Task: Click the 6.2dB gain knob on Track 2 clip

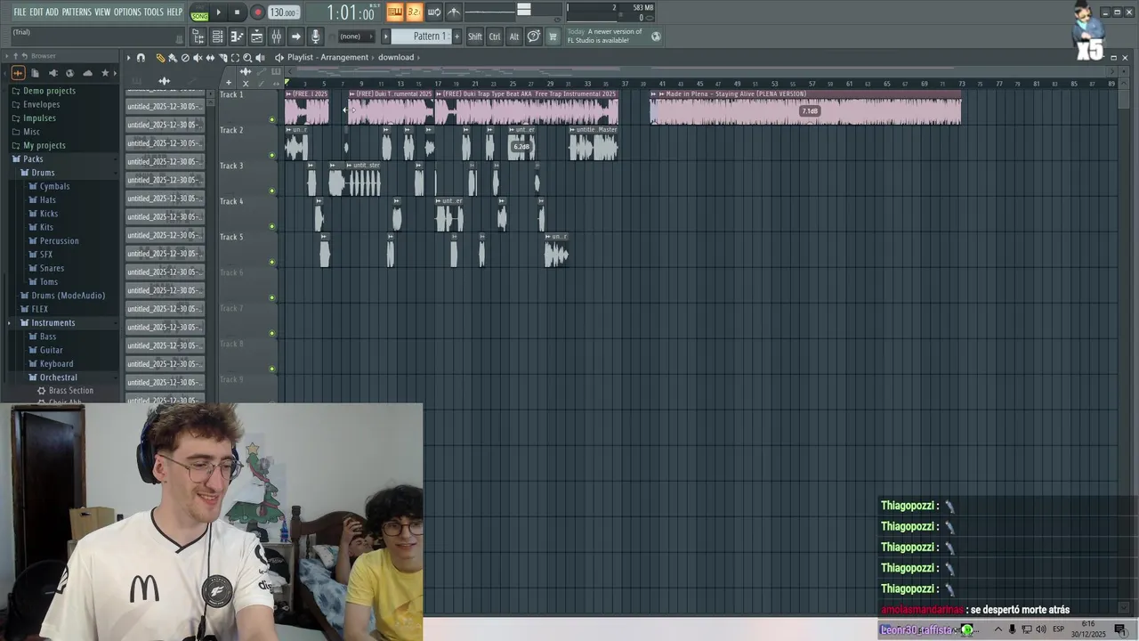Action: pos(521,147)
